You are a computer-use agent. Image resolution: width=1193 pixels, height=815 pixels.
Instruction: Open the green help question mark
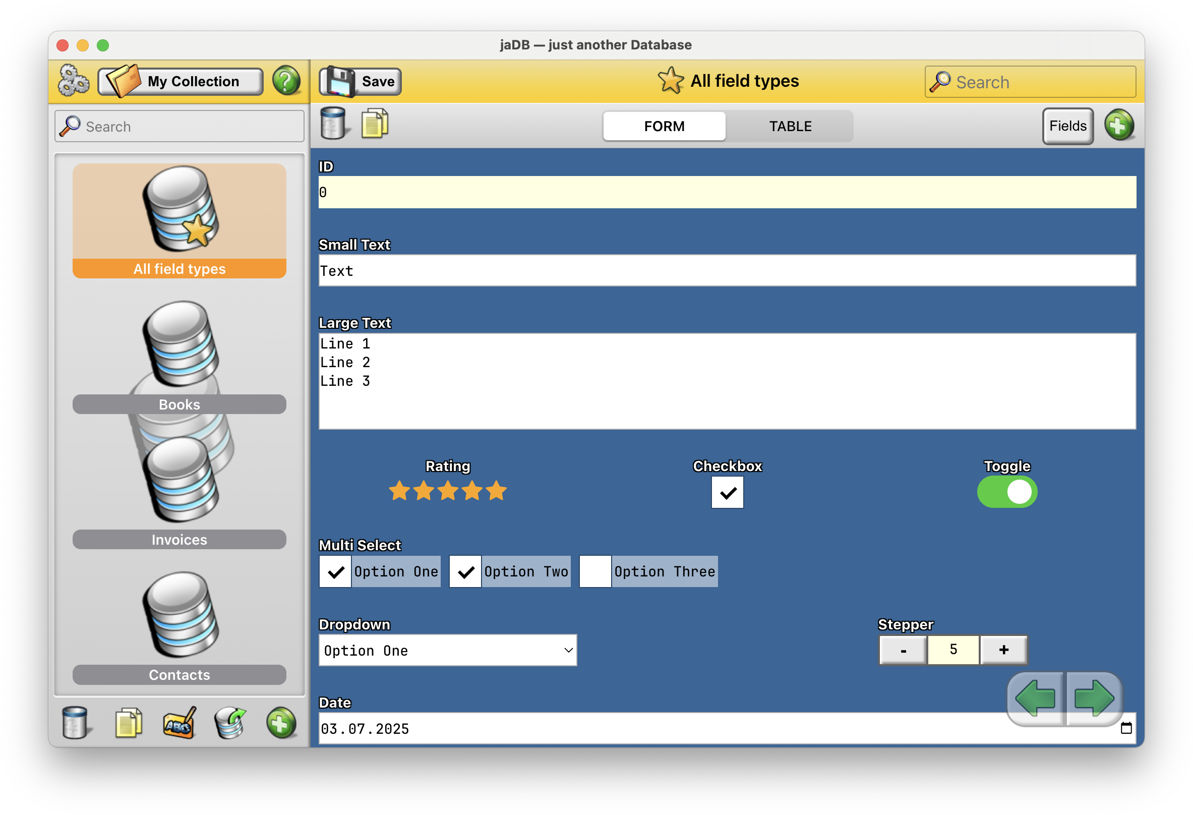pyautogui.click(x=286, y=81)
